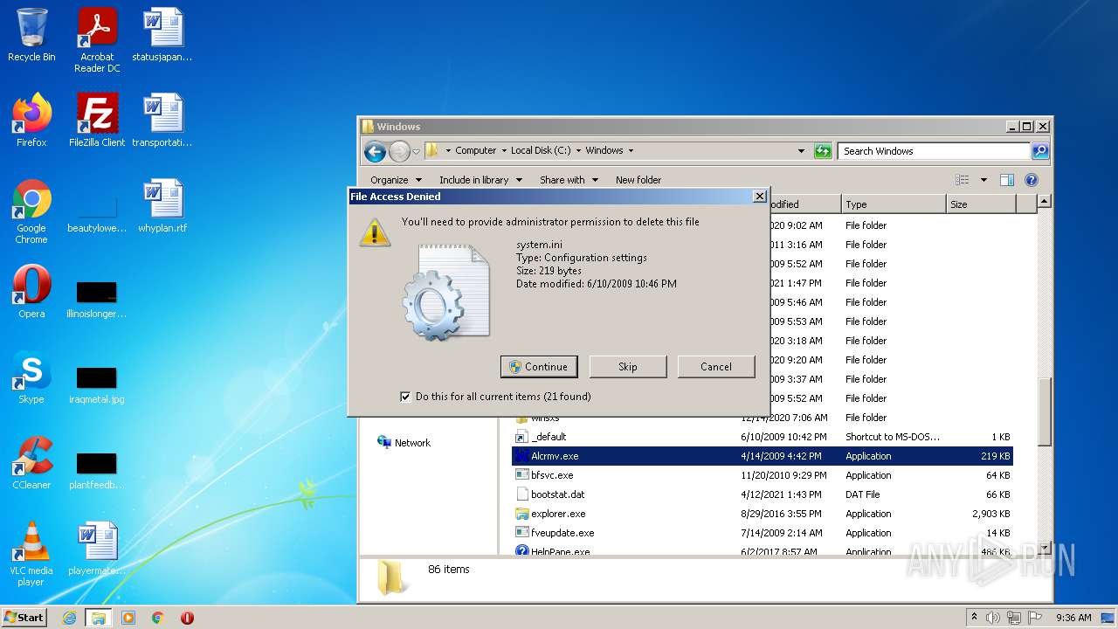Close the File Access Denied dialog
This screenshot has width=1118, height=629.
pos(759,197)
